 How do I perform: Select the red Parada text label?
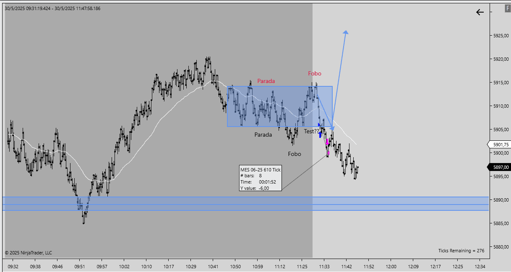click(266, 81)
